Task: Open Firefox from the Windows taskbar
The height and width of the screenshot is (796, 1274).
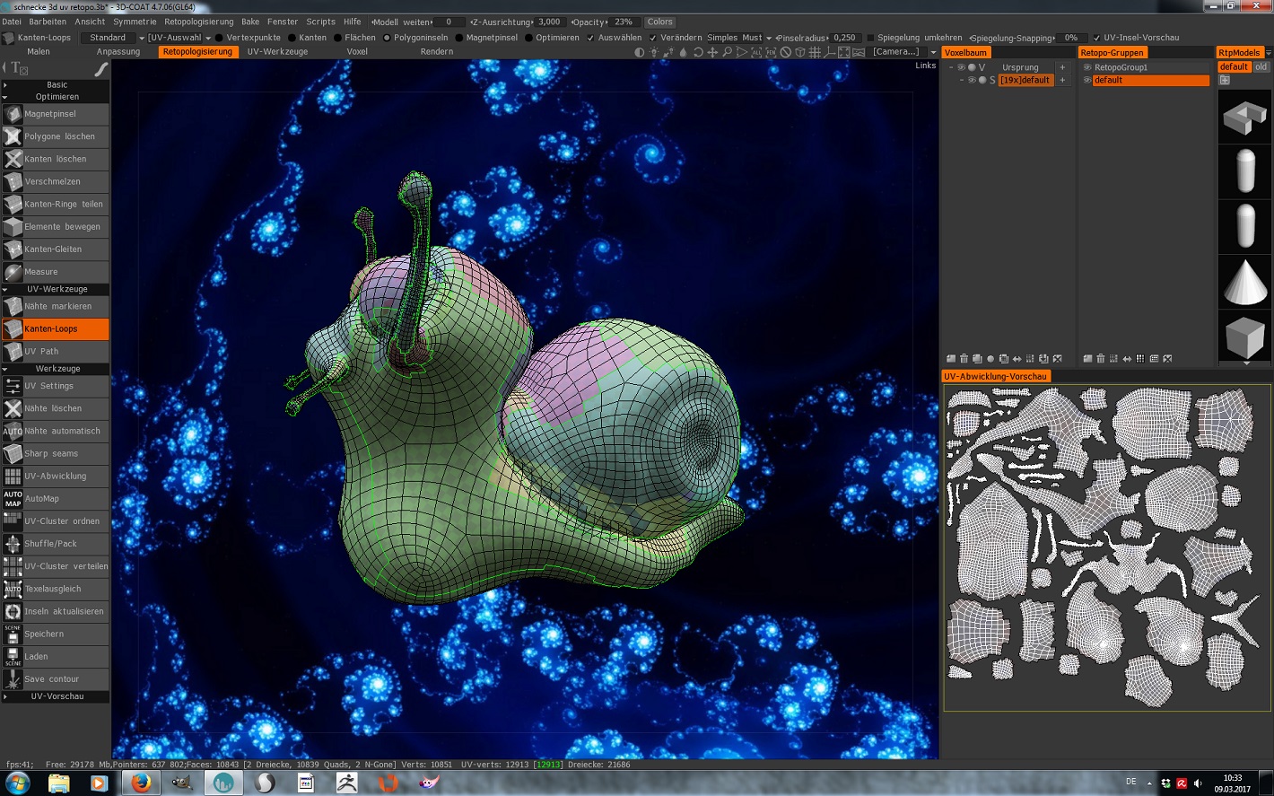Action: click(x=141, y=783)
